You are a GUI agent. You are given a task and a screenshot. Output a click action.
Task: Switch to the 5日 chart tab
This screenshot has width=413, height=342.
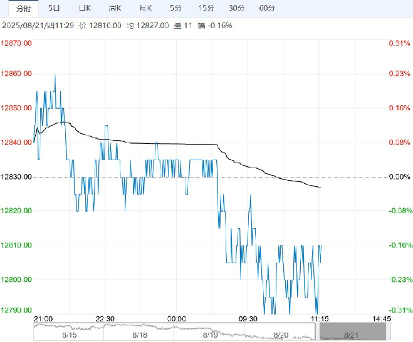54,8
